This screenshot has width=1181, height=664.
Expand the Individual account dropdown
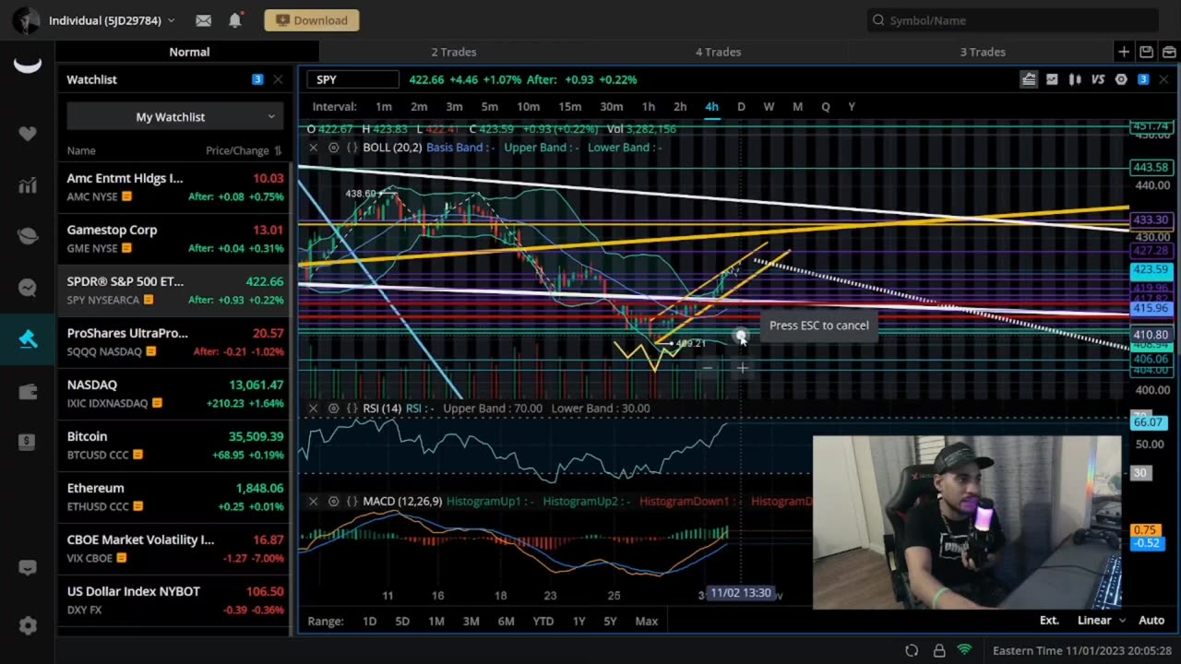[112, 20]
